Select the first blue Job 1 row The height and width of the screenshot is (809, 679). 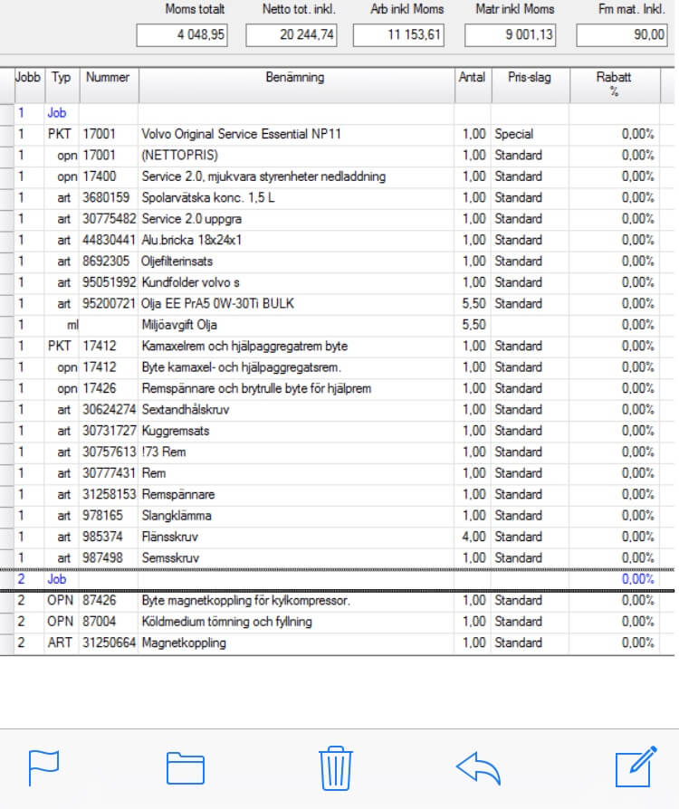click(57, 114)
